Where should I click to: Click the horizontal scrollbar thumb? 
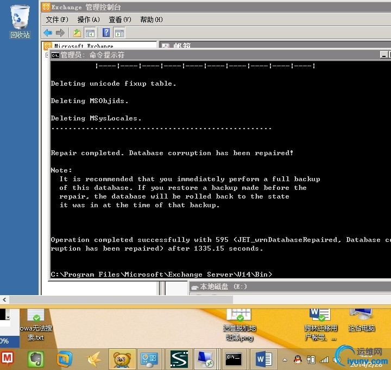[x=121, y=299]
